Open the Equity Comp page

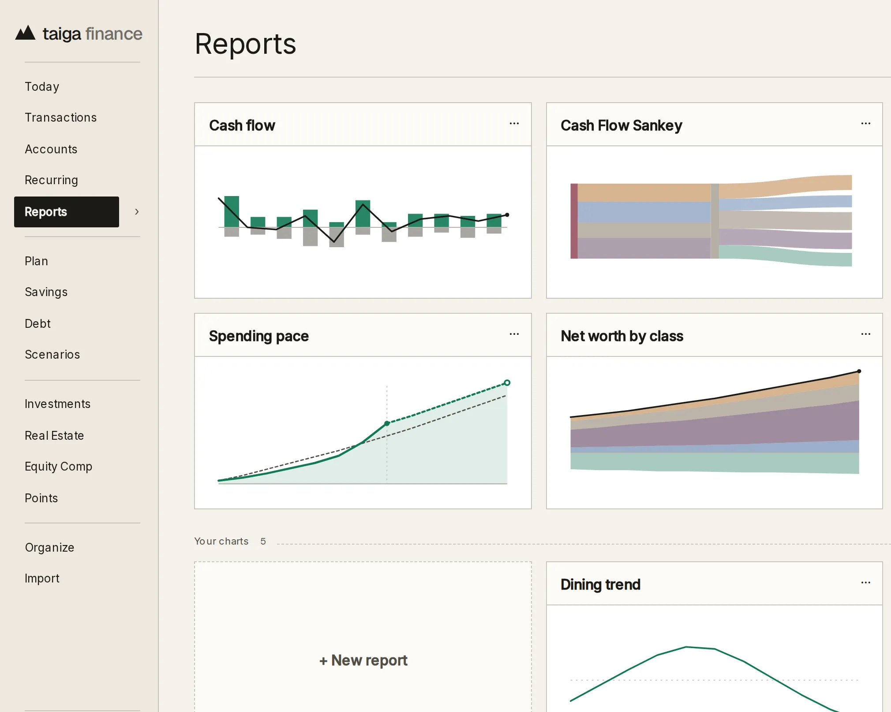pos(59,467)
